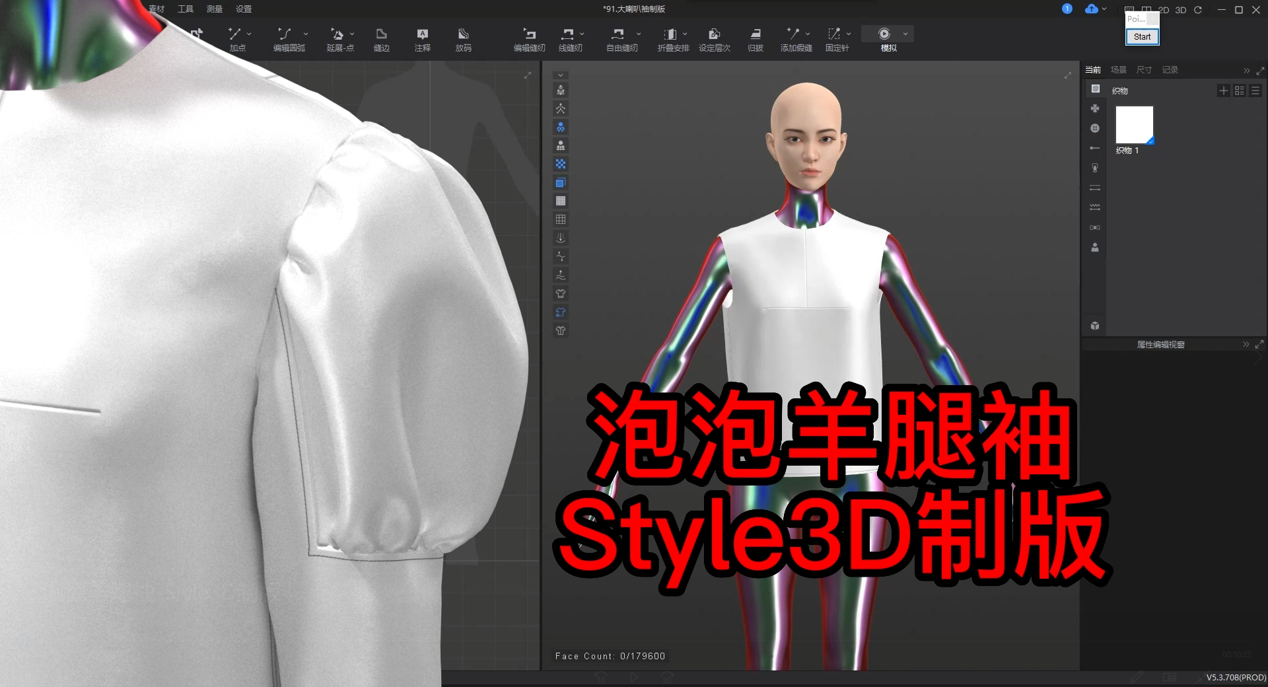This screenshot has width=1268, height=687.
Task: Toggle the blue thick texture surface display
Action: (x=561, y=182)
